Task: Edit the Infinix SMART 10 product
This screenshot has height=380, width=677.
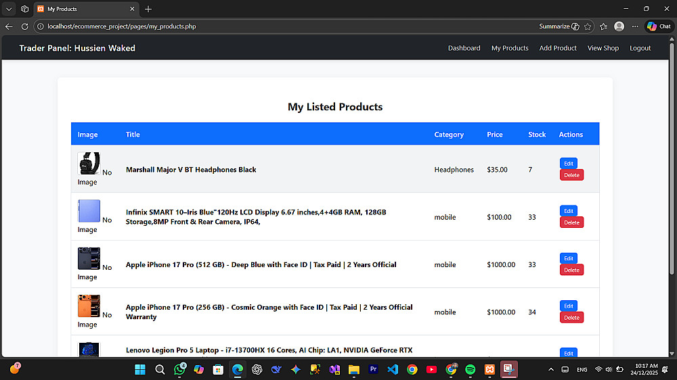Action: [x=569, y=211]
